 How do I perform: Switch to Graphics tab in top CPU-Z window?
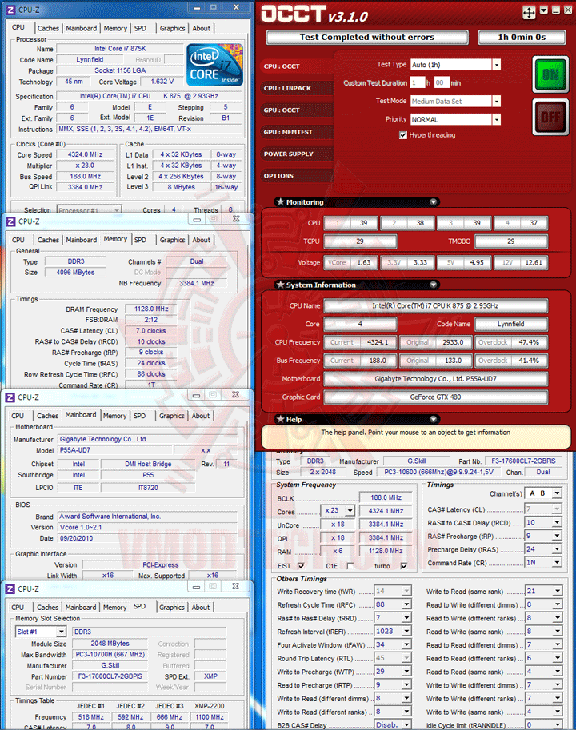coord(172,29)
